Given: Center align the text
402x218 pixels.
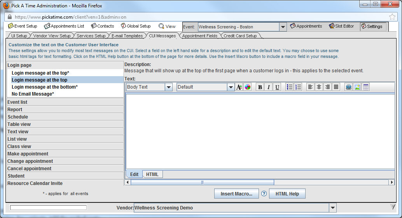Looking at the screenshot, I should pos(319,87).
